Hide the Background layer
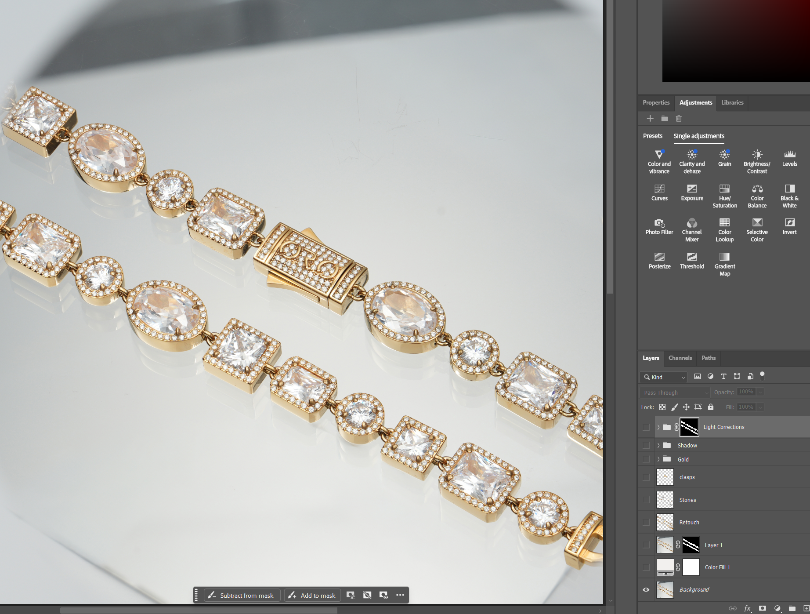Viewport: 810px width, 614px height. pyautogui.click(x=646, y=590)
